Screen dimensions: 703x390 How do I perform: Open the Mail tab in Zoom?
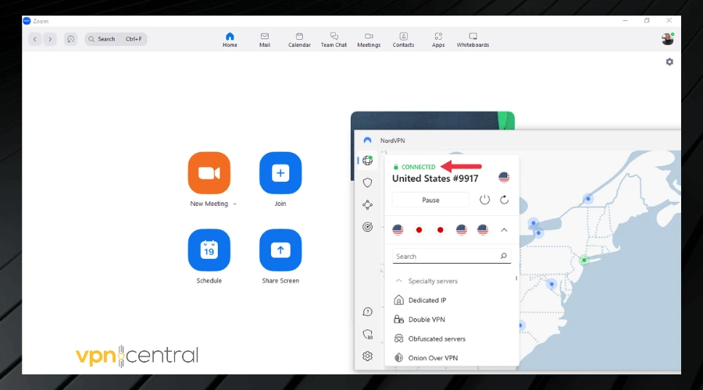265,40
